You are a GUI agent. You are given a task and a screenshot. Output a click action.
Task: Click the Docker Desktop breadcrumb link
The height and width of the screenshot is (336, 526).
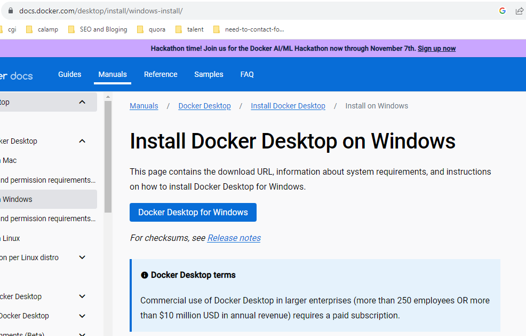pyautogui.click(x=205, y=106)
